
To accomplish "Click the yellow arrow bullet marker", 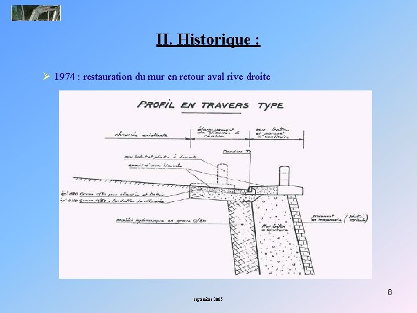I will [46, 77].
